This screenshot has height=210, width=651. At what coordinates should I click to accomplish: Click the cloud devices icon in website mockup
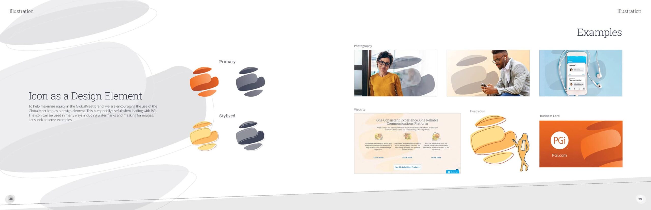(x=436, y=136)
